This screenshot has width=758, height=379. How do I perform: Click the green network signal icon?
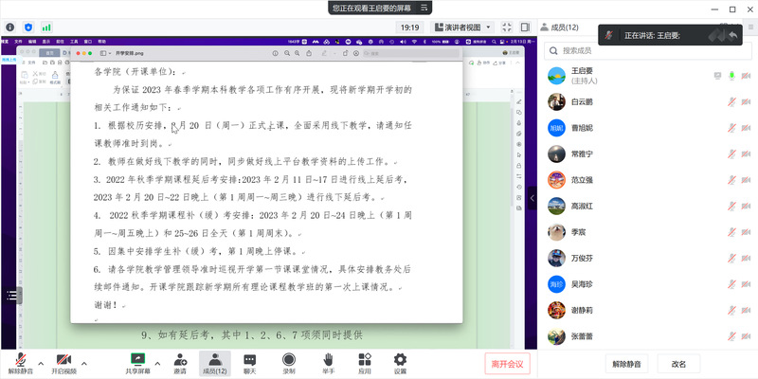(x=47, y=27)
